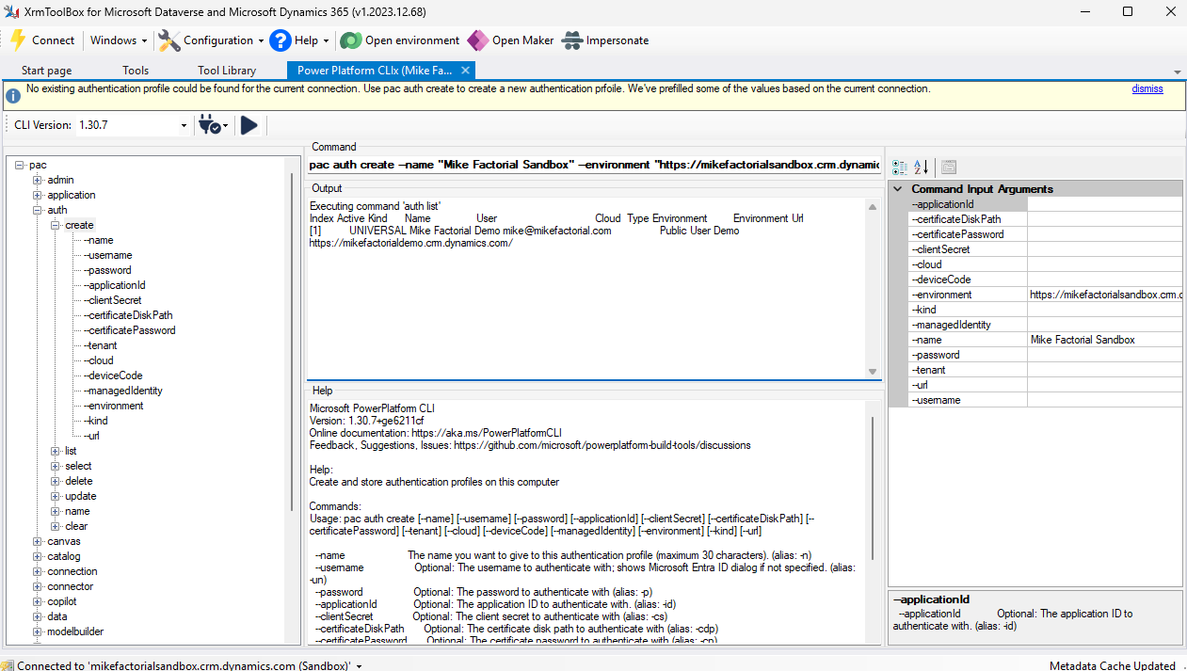Click the Metadata Cache Updated status text

tap(1113, 665)
